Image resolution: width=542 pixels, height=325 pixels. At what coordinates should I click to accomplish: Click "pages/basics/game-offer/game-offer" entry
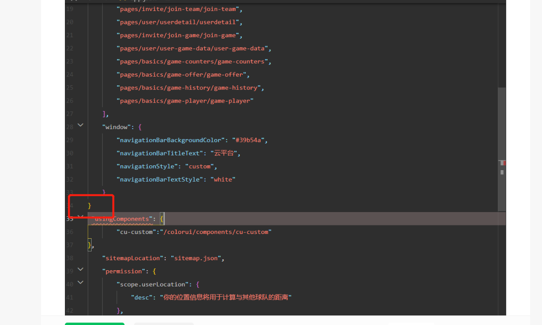click(181, 75)
